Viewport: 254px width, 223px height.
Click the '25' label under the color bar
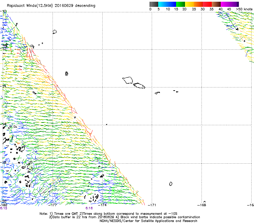[x=194, y=9]
